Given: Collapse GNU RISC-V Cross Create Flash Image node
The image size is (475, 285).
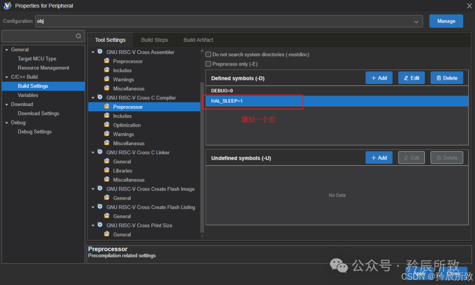Looking at the screenshot, I should click(93, 189).
